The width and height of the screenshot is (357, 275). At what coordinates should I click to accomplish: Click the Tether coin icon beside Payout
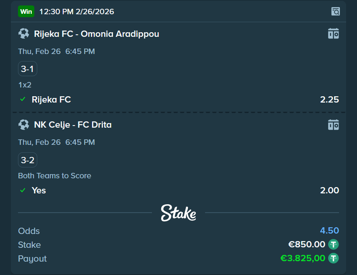coord(333,258)
